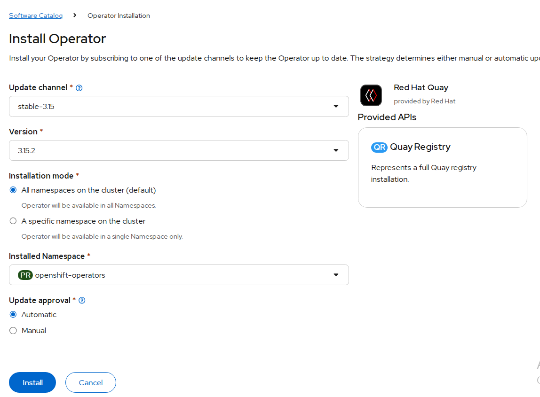Open the Installed Namespace dropdown
This screenshot has width=540, height=397.
[x=179, y=275]
